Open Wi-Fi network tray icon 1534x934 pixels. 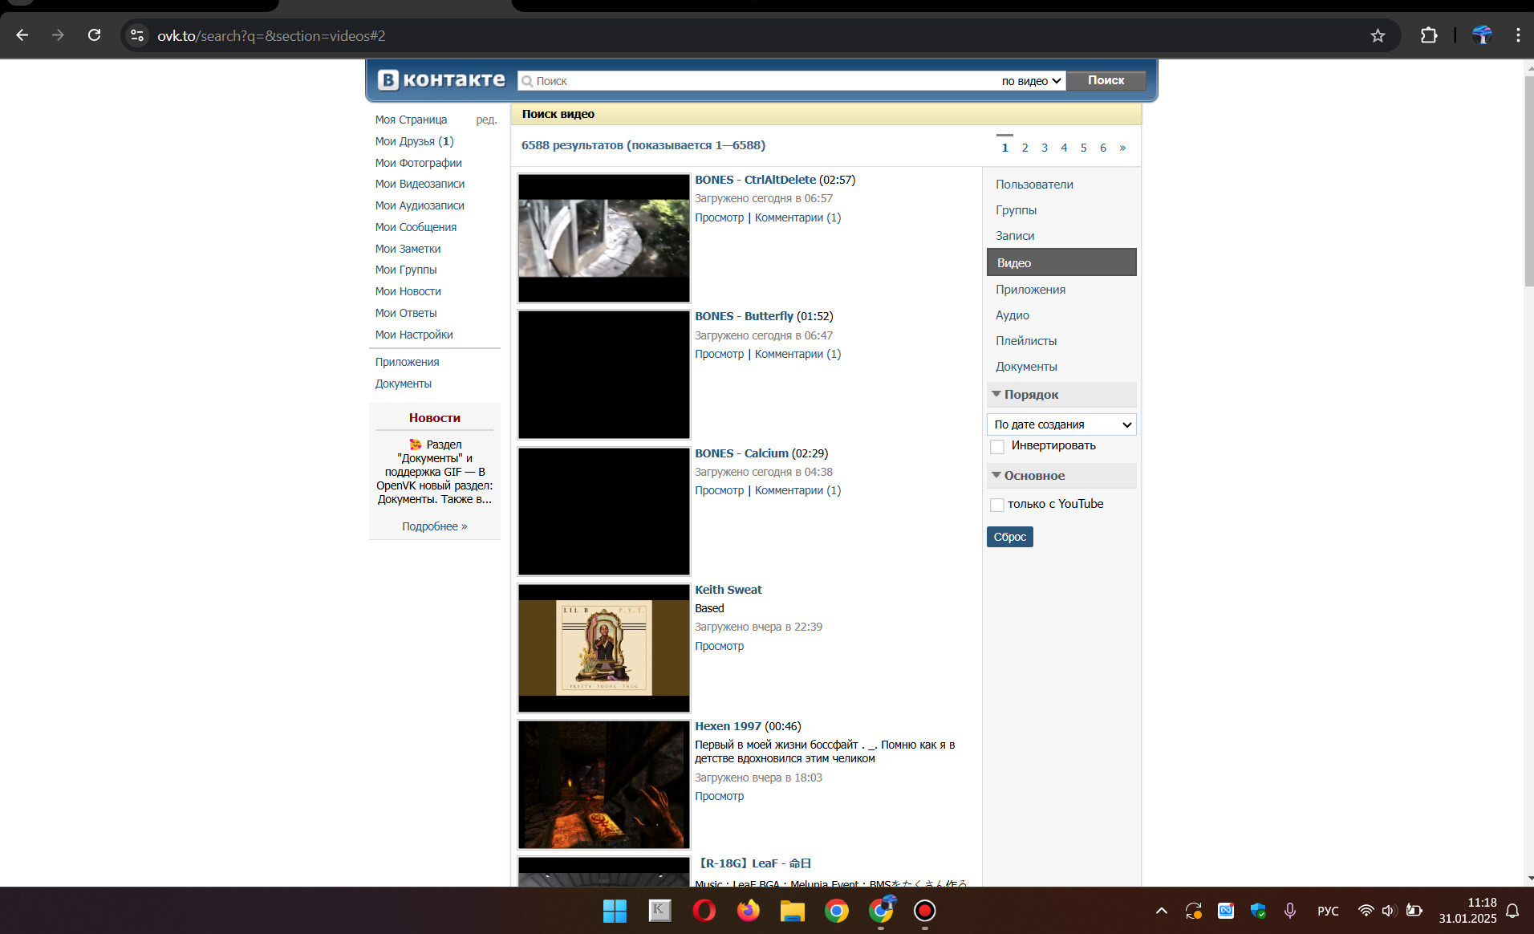click(x=1366, y=911)
